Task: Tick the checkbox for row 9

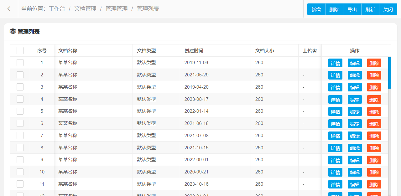Action: coord(20,160)
